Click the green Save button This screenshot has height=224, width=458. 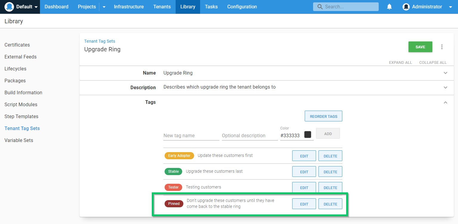420,47
